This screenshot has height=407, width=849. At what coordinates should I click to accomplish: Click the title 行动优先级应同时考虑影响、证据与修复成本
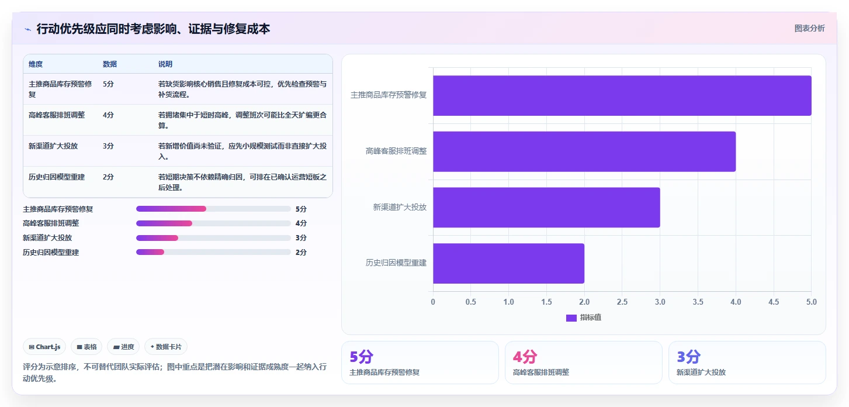point(153,29)
